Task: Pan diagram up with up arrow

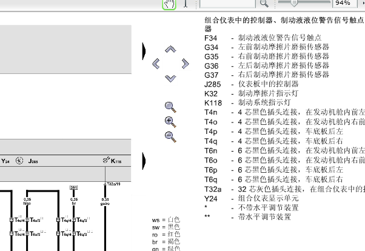Action: pos(170,49)
